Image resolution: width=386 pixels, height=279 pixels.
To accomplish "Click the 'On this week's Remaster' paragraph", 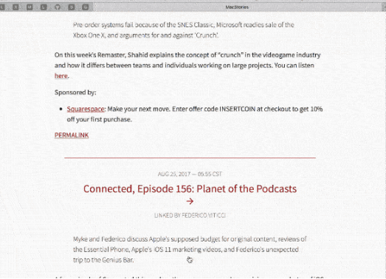I will [x=187, y=66].
